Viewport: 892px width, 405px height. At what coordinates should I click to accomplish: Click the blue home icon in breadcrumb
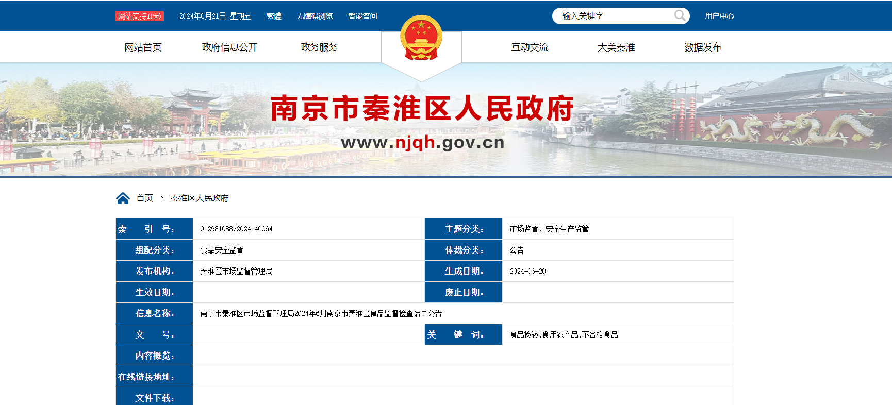point(123,198)
